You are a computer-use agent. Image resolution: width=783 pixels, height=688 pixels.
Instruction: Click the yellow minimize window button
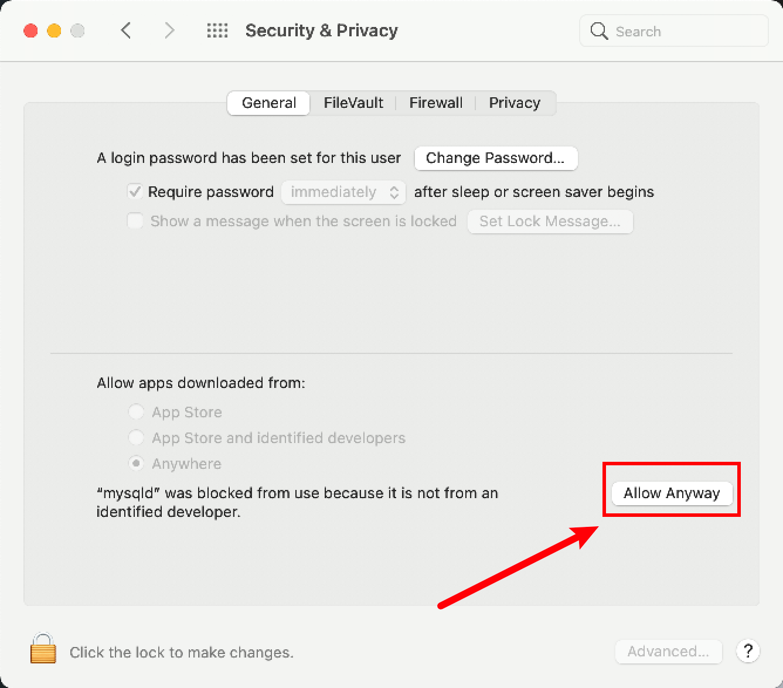[x=54, y=30]
